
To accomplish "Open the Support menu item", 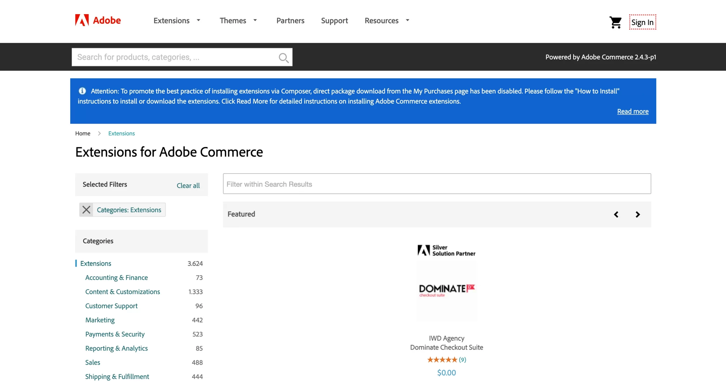I will [x=334, y=20].
